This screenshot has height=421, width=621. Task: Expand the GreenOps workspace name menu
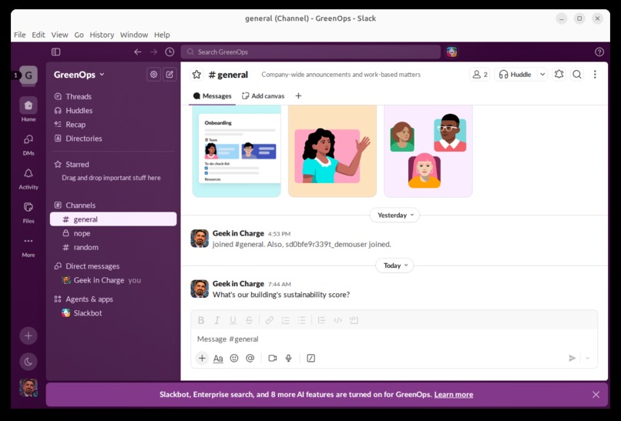point(79,75)
